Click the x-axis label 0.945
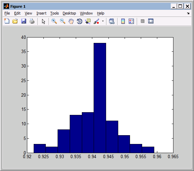Viewport: 194px width, 171px height. pyautogui.click(x=108, y=157)
